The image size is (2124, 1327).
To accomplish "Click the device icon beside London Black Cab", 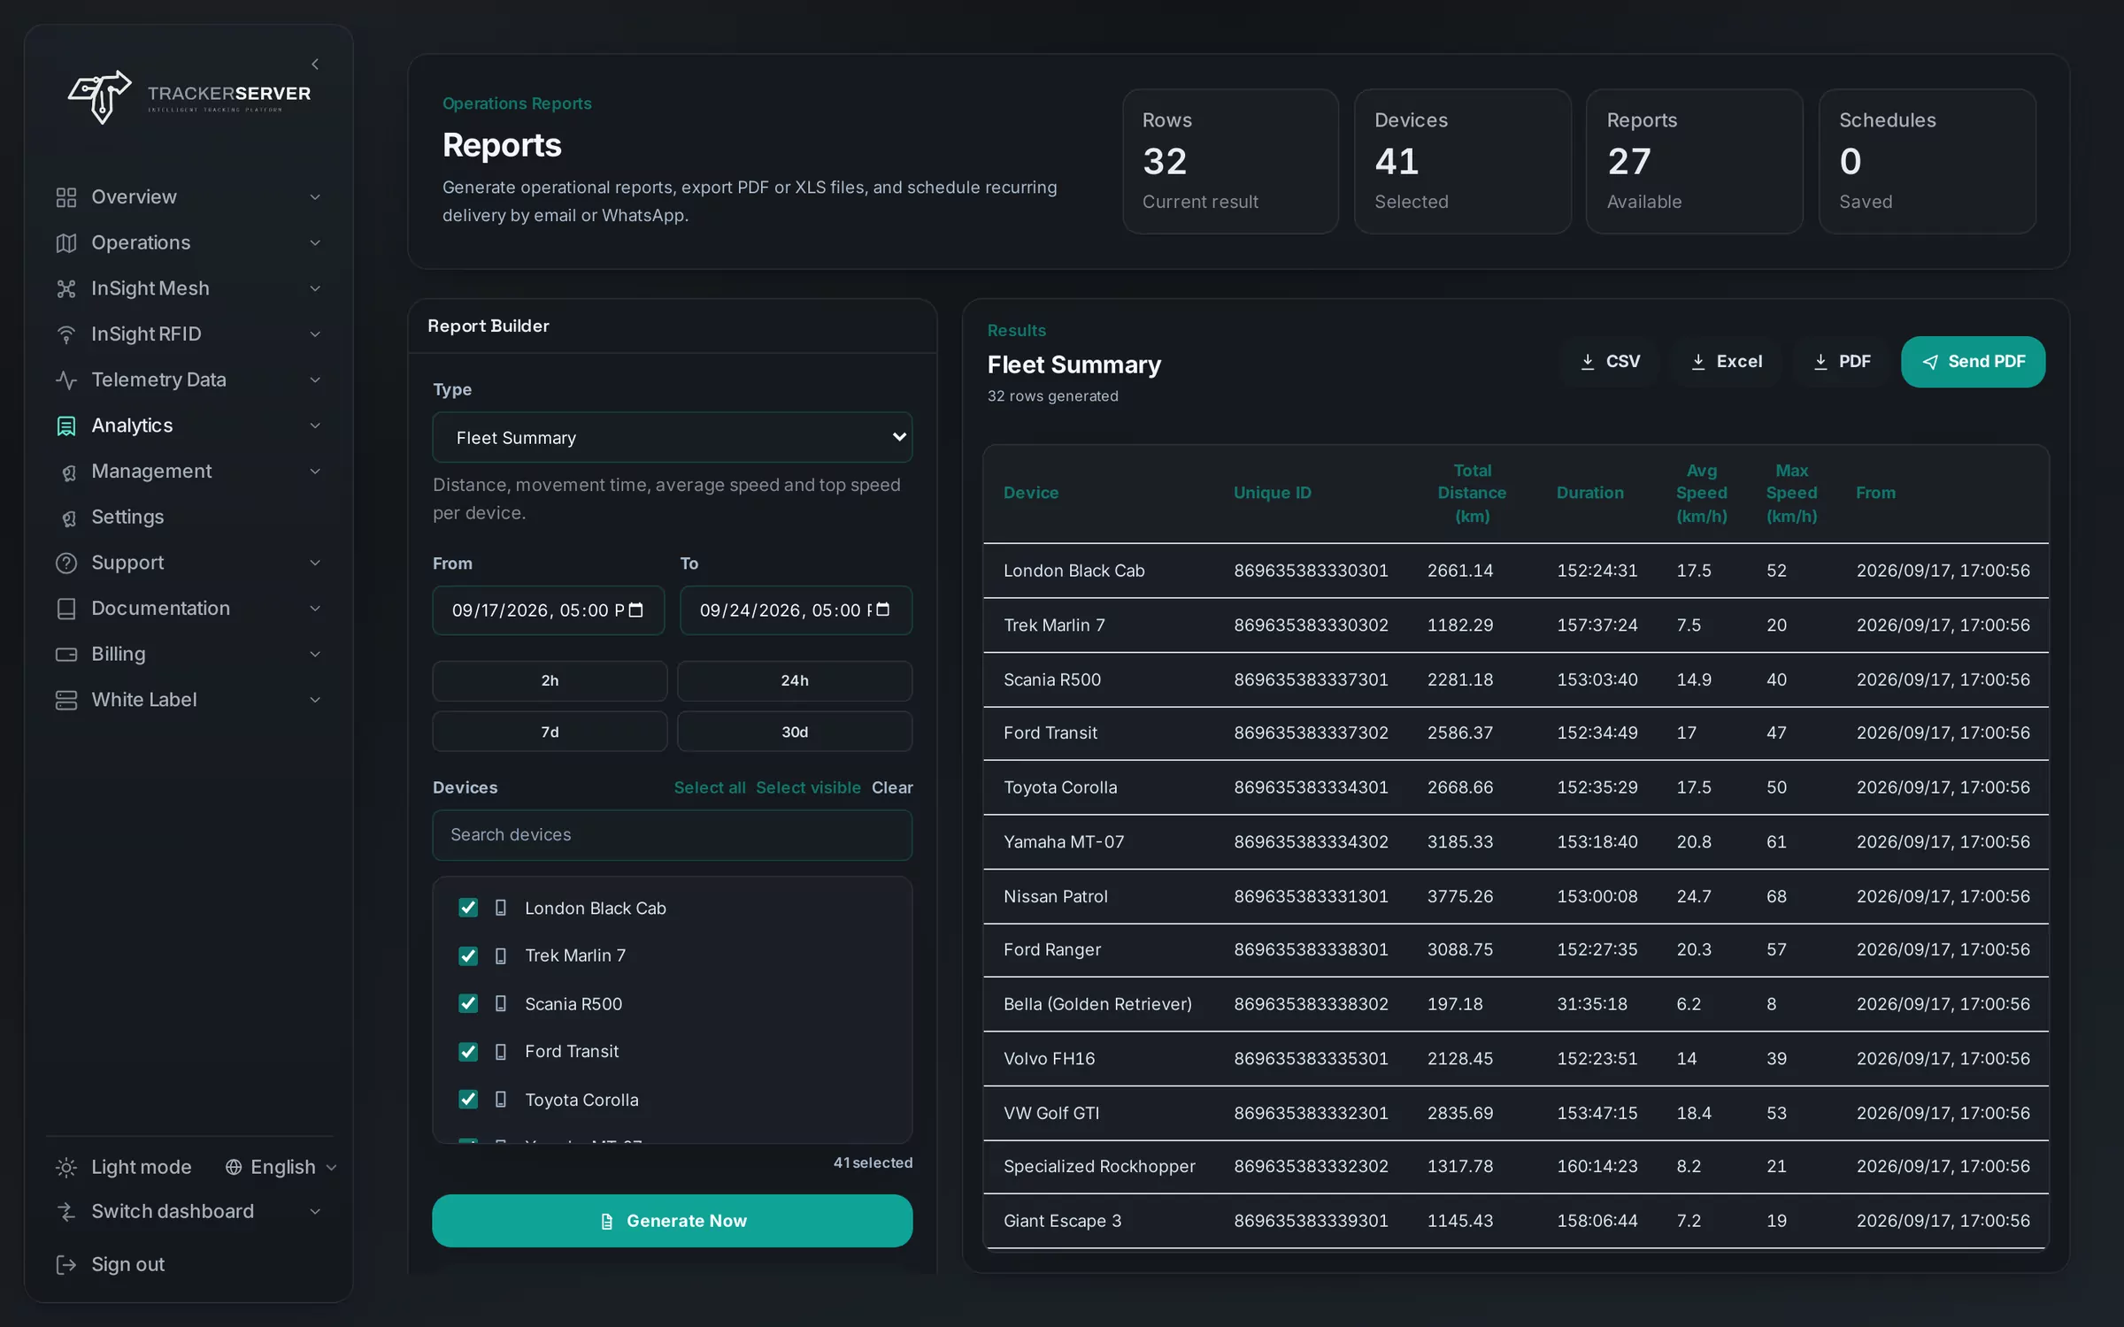I will (x=501, y=908).
